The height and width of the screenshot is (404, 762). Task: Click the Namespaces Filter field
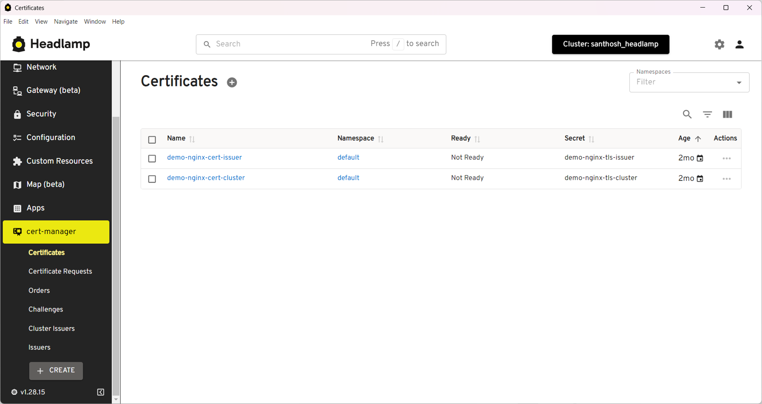[x=689, y=82]
